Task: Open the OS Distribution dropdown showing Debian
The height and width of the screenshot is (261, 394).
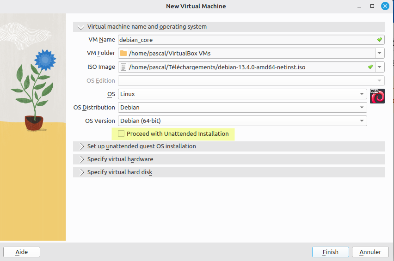Action: pyautogui.click(x=242, y=108)
